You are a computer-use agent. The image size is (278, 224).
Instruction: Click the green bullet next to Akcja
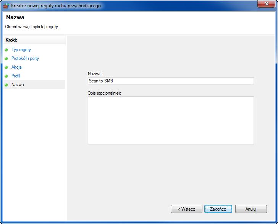click(x=6, y=67)
